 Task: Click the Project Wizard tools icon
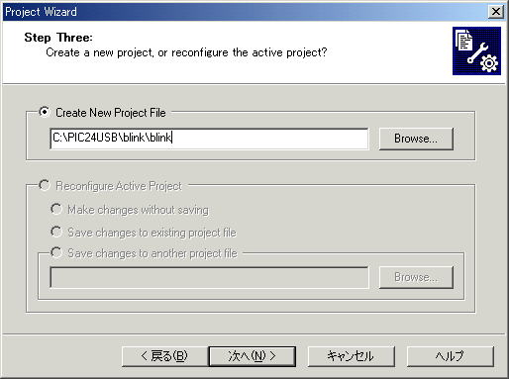[476, 51]
